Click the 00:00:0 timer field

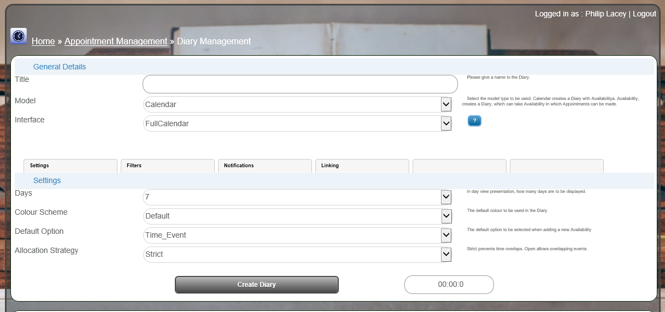pyautogui.click(x=449, y=285)
